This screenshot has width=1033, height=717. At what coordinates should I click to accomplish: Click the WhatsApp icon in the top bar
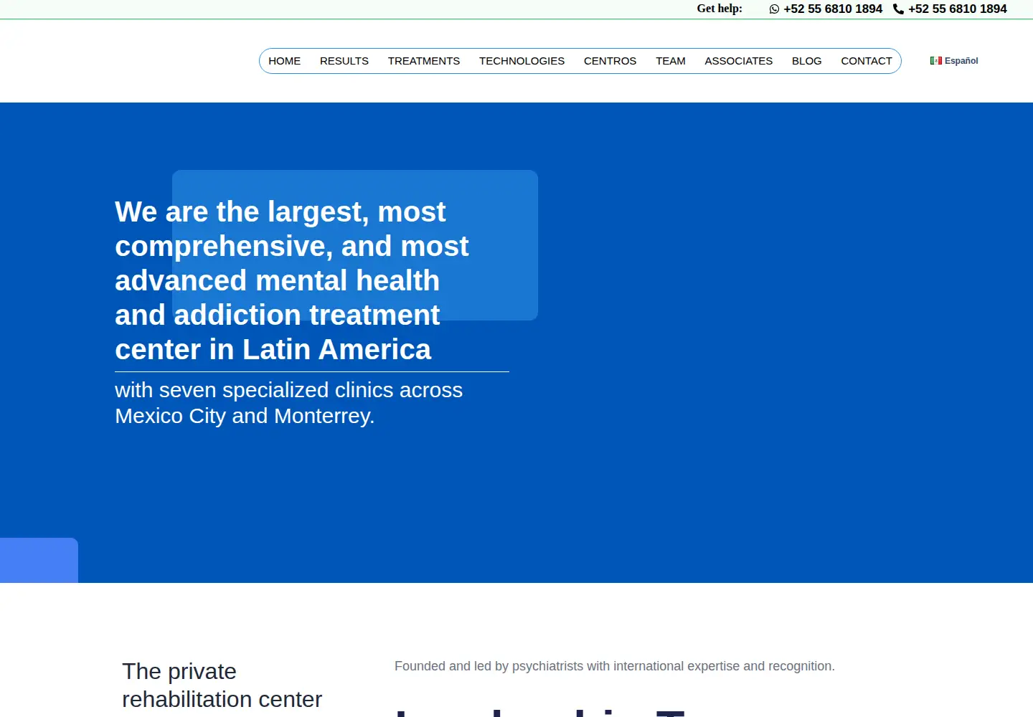pyautogui.click(x=774, y=9)
